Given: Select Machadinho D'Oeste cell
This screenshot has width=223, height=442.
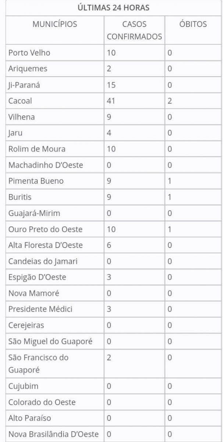Looking at the screenshot, I should click(x=46, y=165).
